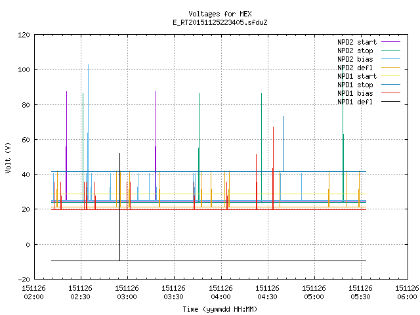
Task: Click the NPD2 stop legend label
Action: click(355, 51)
